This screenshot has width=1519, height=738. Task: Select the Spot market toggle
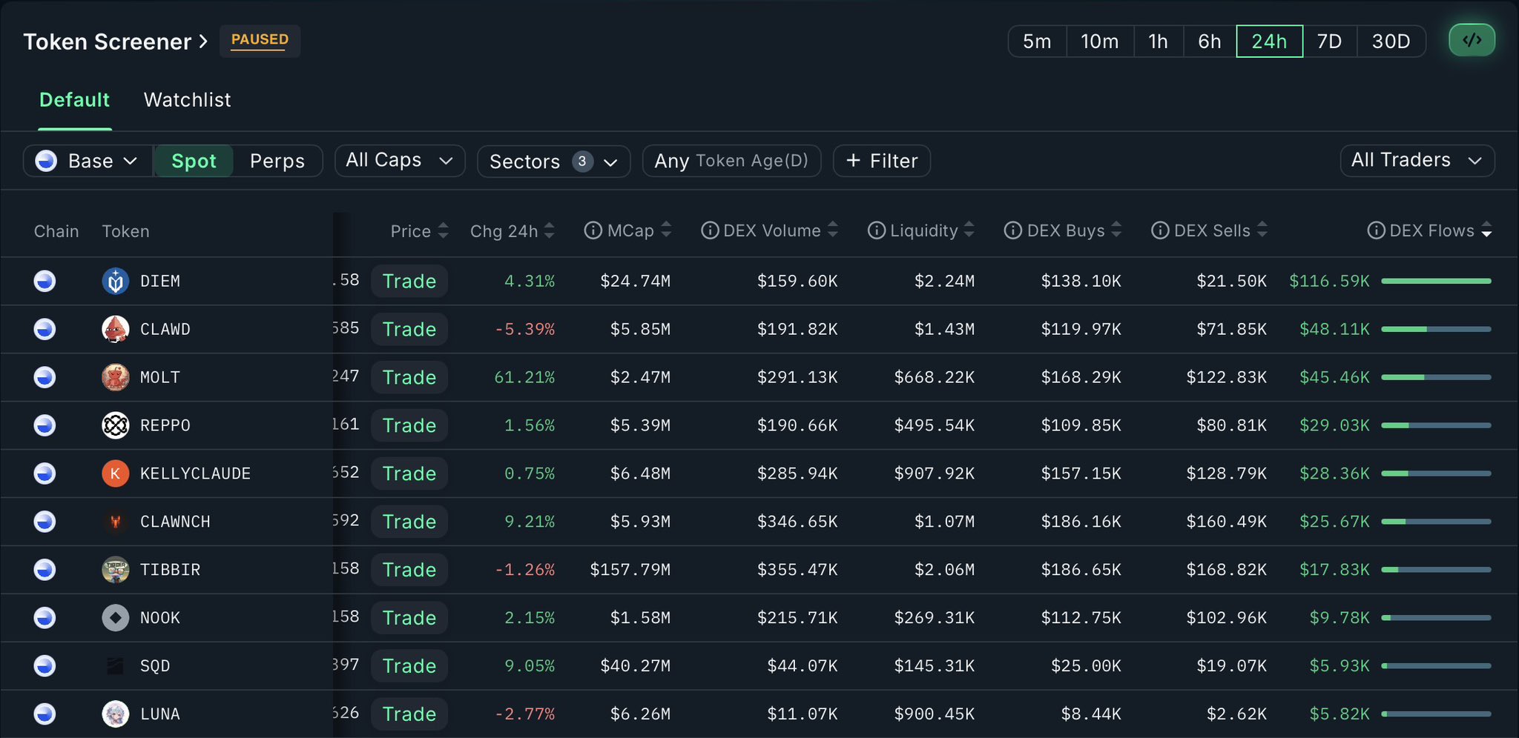tap(194, 161)
